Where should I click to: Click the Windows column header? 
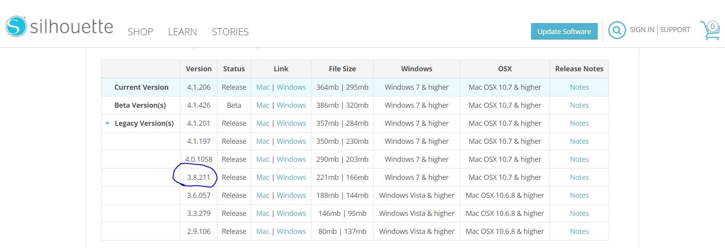[417, 69]
